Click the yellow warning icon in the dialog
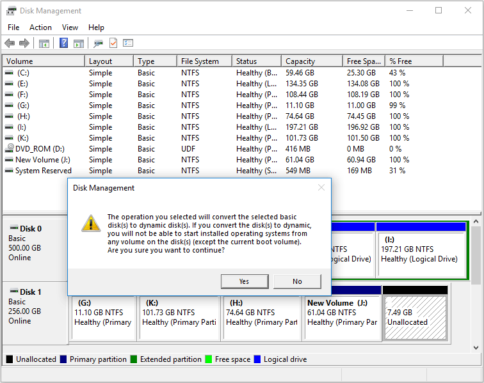 90,223
